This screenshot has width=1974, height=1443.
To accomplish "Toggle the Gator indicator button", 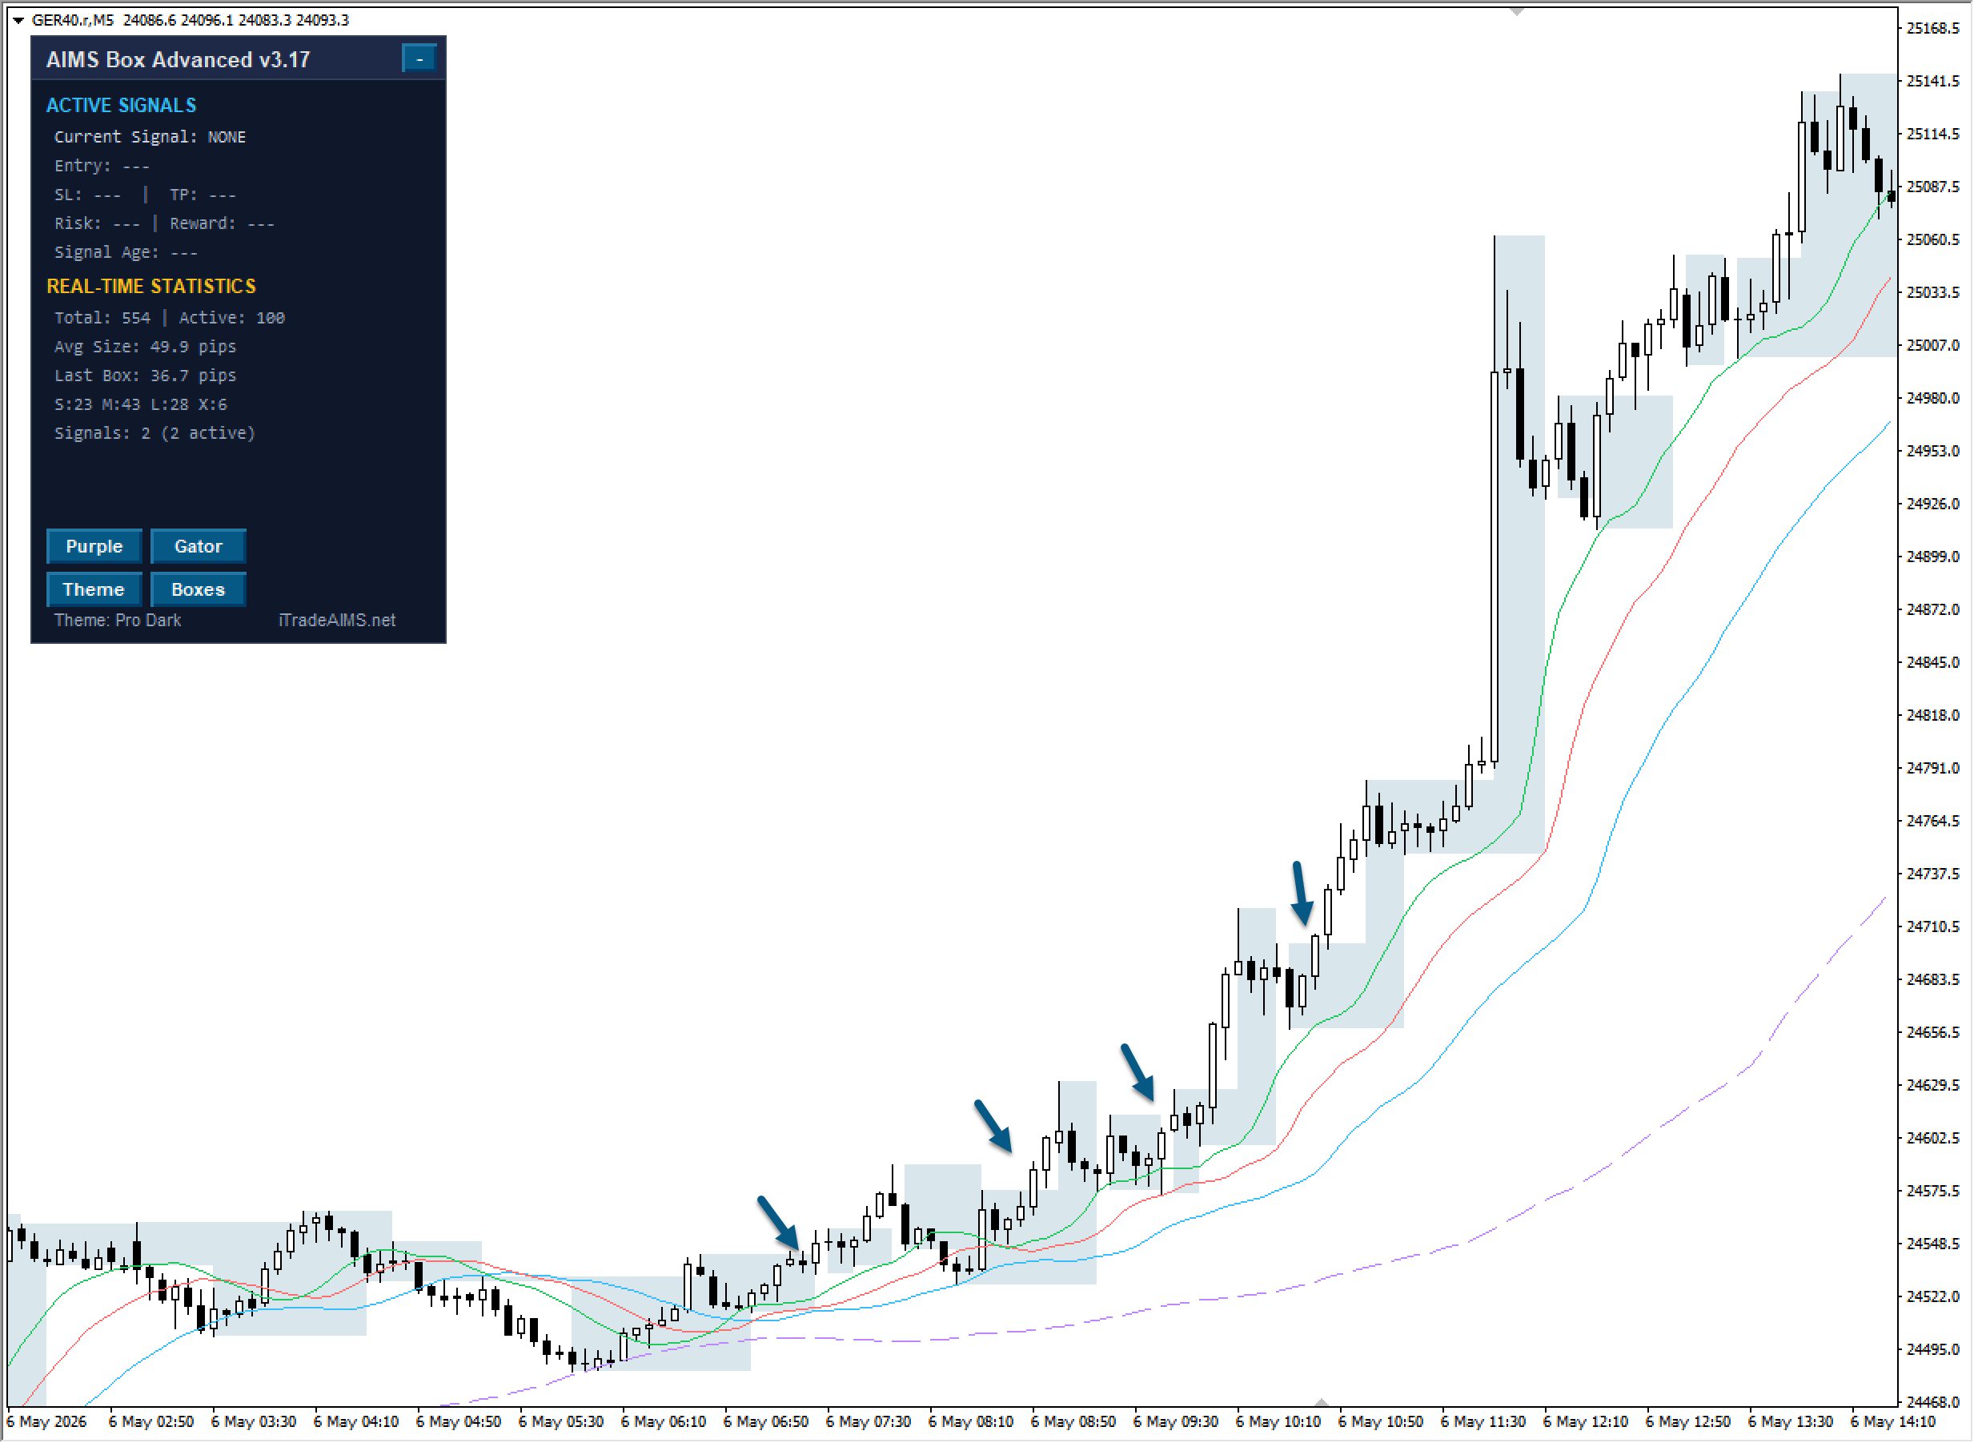I will click(x=199, y=547).
